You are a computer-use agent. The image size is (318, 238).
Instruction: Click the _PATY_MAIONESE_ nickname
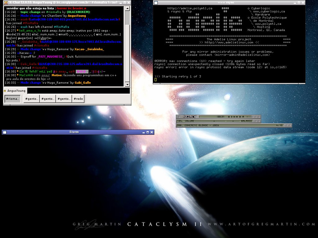coord(51,56)
